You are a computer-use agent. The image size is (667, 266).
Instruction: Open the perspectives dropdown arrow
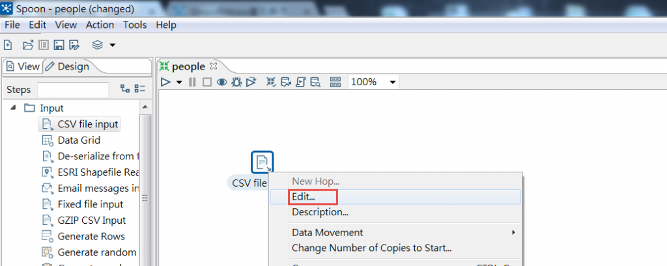click(x=112, y=45)
